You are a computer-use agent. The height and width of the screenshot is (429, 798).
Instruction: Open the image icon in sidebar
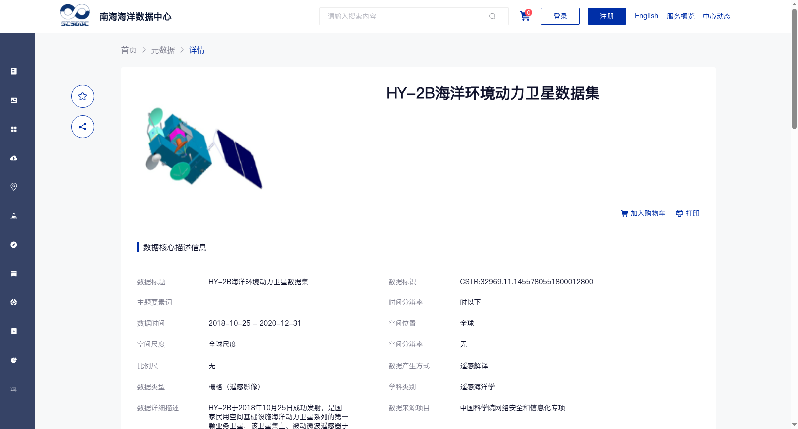[14, 100]
